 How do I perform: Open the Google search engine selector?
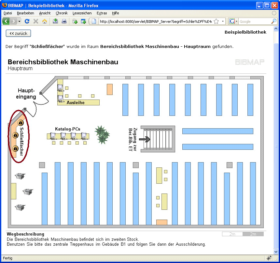[233, 22]
